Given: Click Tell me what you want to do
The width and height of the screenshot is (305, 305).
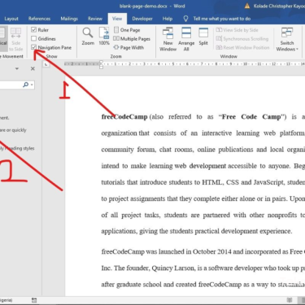Looking at the screenshot, I should [x=222, y=19].
